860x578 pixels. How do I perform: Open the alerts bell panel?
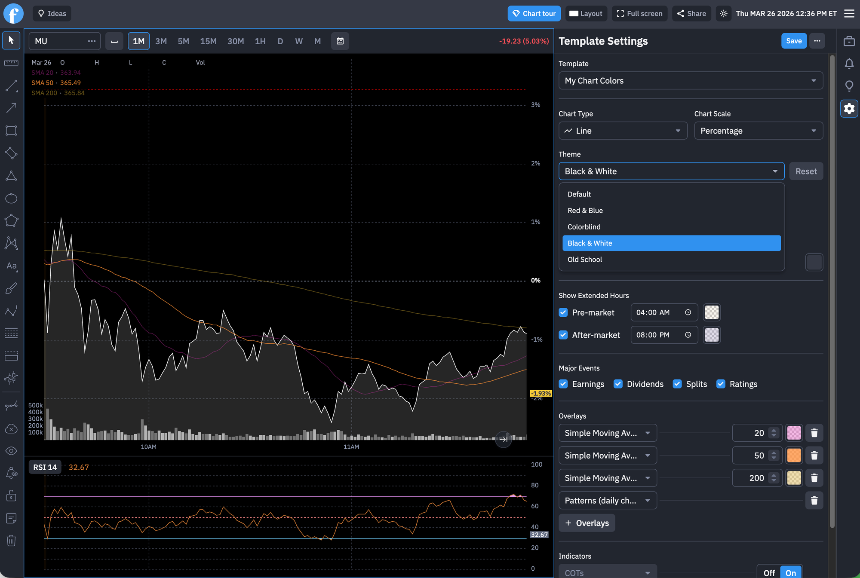coord(849,64)
